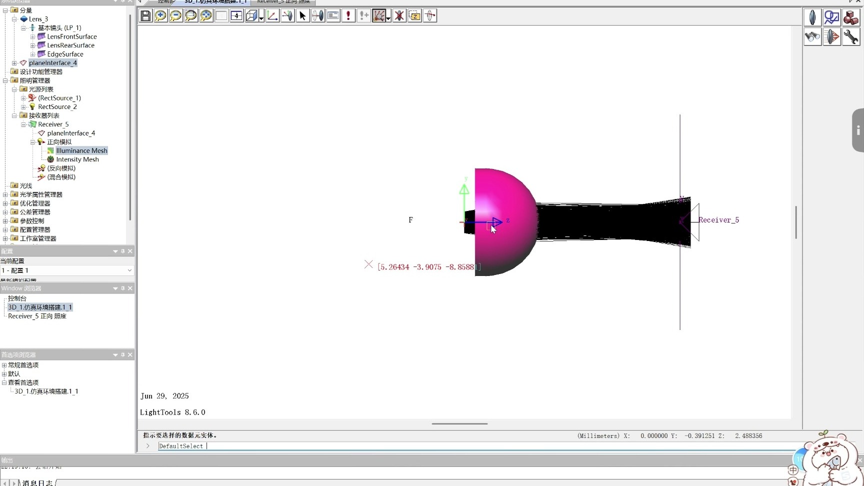The height and width of the screenshot is (486, 864).
Task: Click the Zoom In magnifier icon
Action: click(160, 16)
